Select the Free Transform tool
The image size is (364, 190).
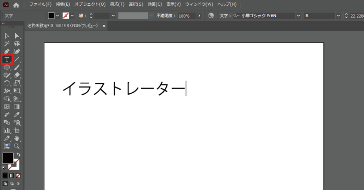coord(17,91)
